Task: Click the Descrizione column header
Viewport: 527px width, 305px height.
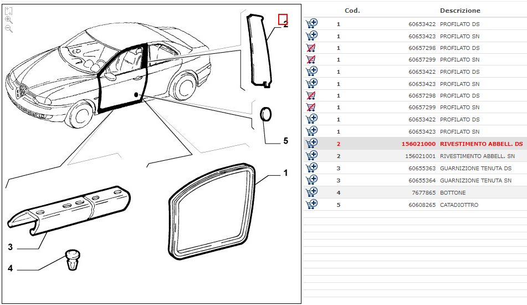Action: point(460,11)
